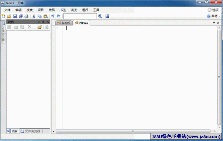Click the X delete icon in 项目 toolbar
The image size is (223, 141).
(29, 27)
